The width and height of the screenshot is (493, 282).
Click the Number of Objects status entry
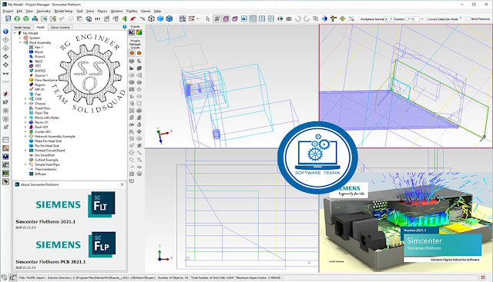pyautogui.click(x=173, y=277)
